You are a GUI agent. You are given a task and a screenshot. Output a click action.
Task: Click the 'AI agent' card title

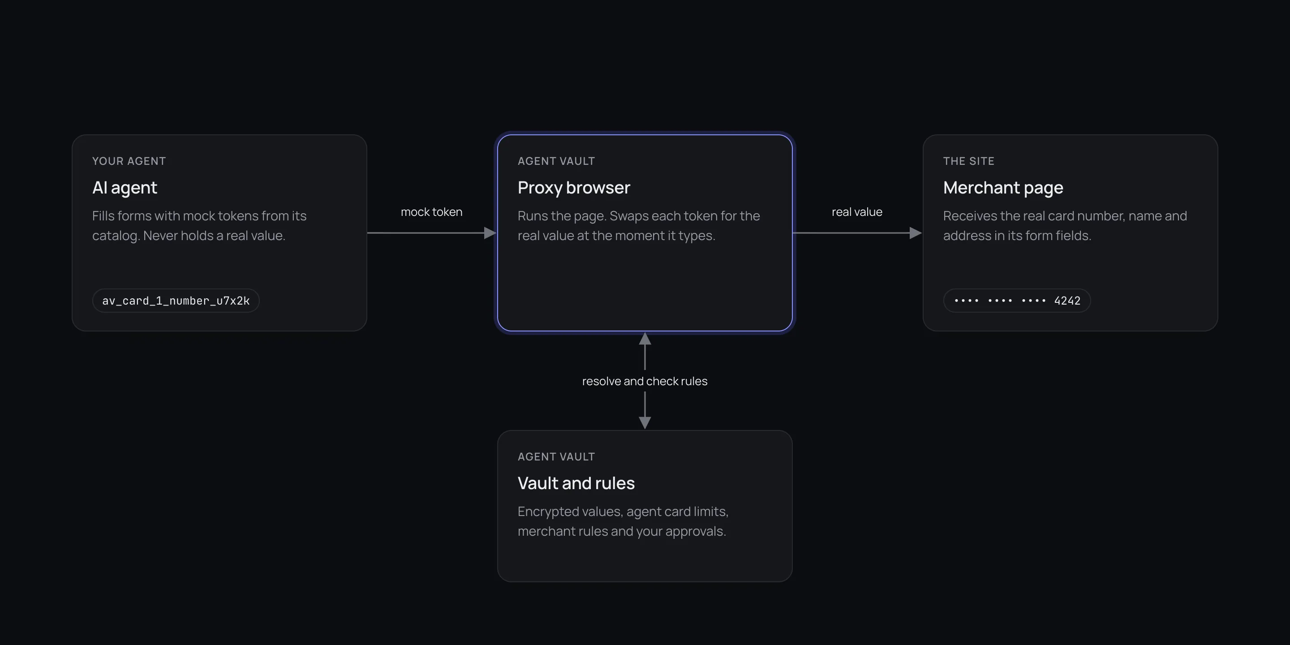[125, 188]
